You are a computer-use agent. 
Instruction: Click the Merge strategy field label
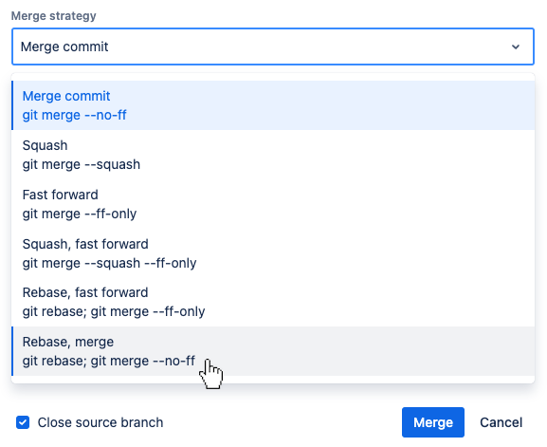pyautogui.click(x=53, y=16)
